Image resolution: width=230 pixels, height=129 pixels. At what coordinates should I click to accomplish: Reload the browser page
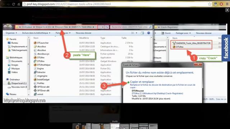click(14, 4)
